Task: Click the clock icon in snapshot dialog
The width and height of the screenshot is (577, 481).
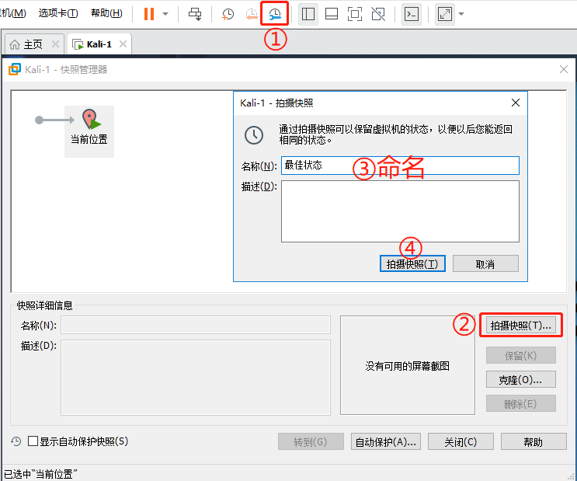Action: [x=254, y=135]
